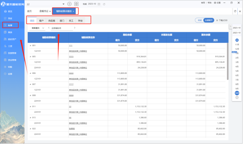Open the four-square grid apps icon
This screenshot has width=243, height=144.
click(77, 4)
